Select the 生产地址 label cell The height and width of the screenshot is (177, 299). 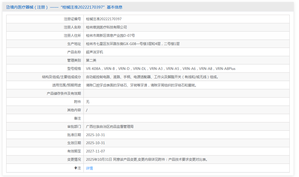[x=45, y=44]
